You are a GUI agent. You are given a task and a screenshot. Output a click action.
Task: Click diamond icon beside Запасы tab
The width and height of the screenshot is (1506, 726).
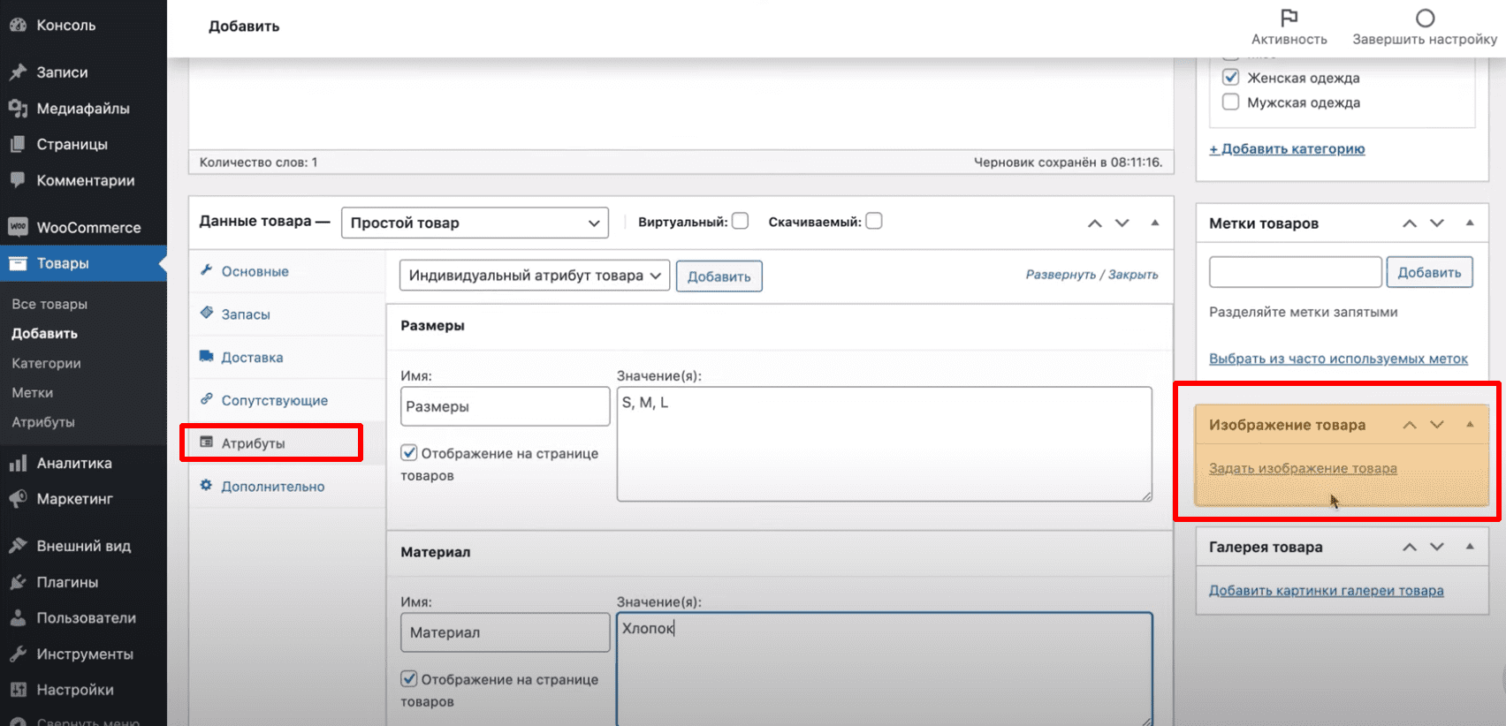(x=206, y=313)
